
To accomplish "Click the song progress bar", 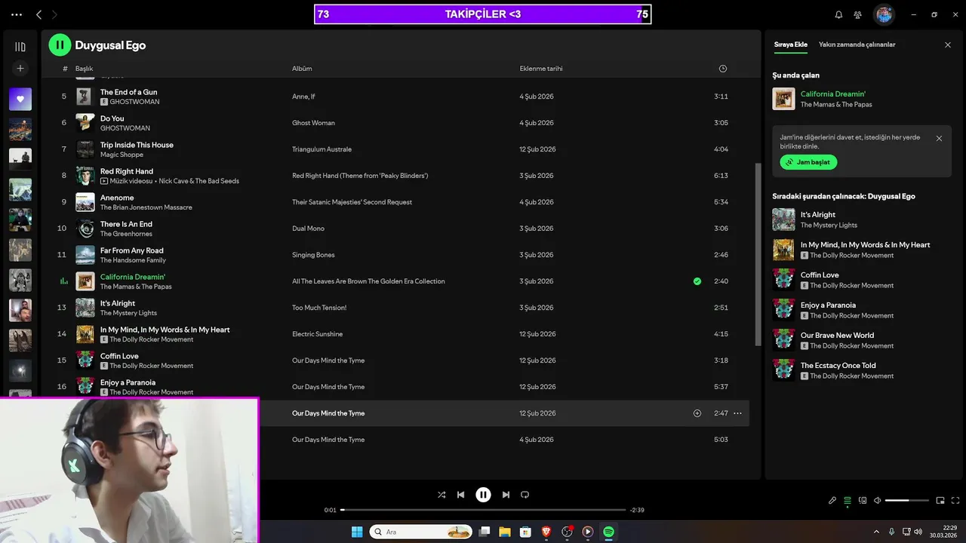I will (483, 510).
